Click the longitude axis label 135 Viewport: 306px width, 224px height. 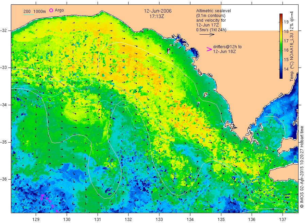pyautogui.click(x=221, y=220)
